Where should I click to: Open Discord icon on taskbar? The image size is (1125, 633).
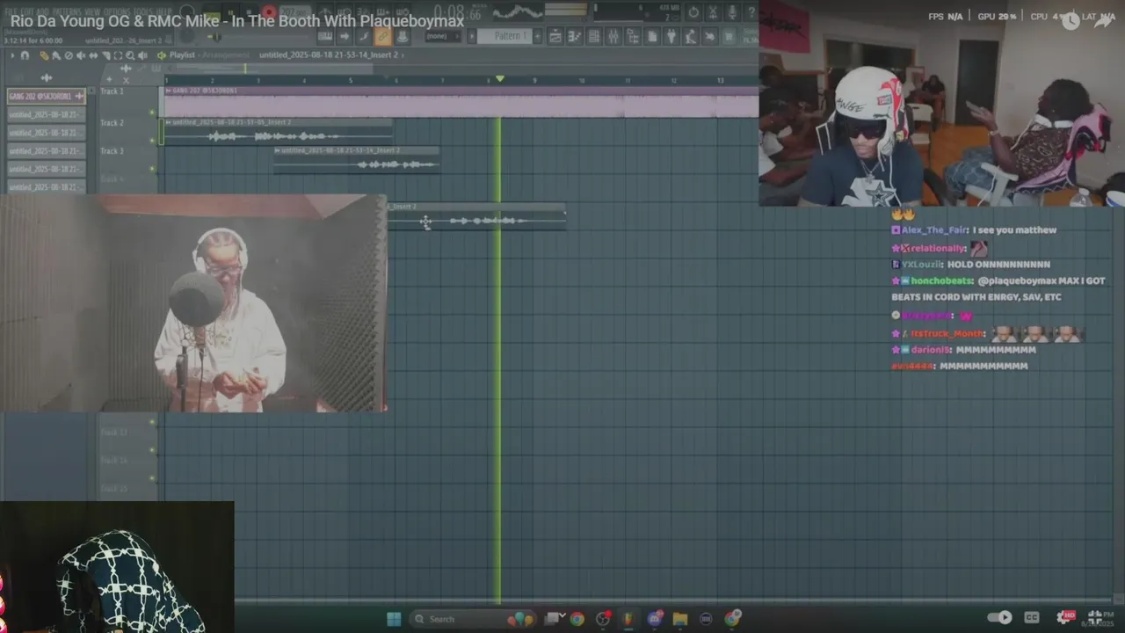coord(655,619)
